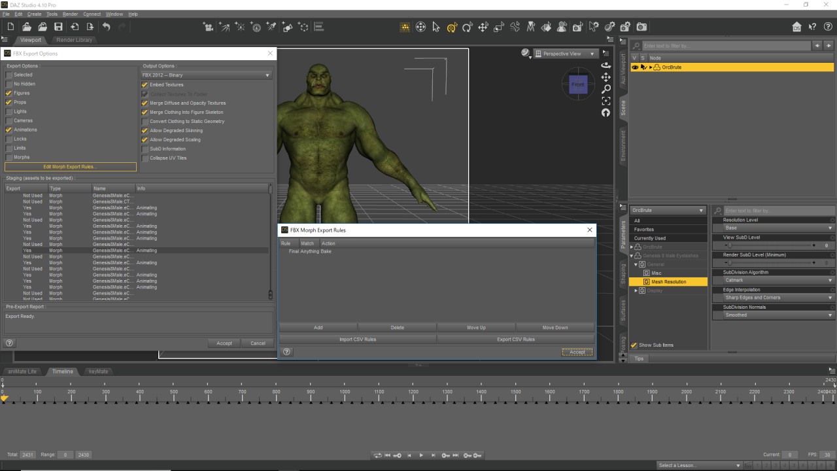Toggle Show Sub Items checkbox
Image resolution: width=837 pixels, height=471 pixels.
tap(634, 345)
